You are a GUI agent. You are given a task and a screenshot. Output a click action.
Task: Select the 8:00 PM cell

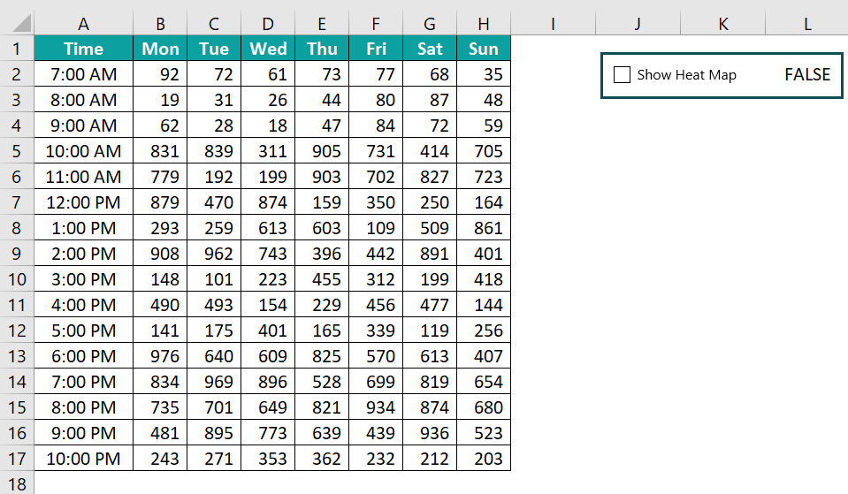[83, 407]
